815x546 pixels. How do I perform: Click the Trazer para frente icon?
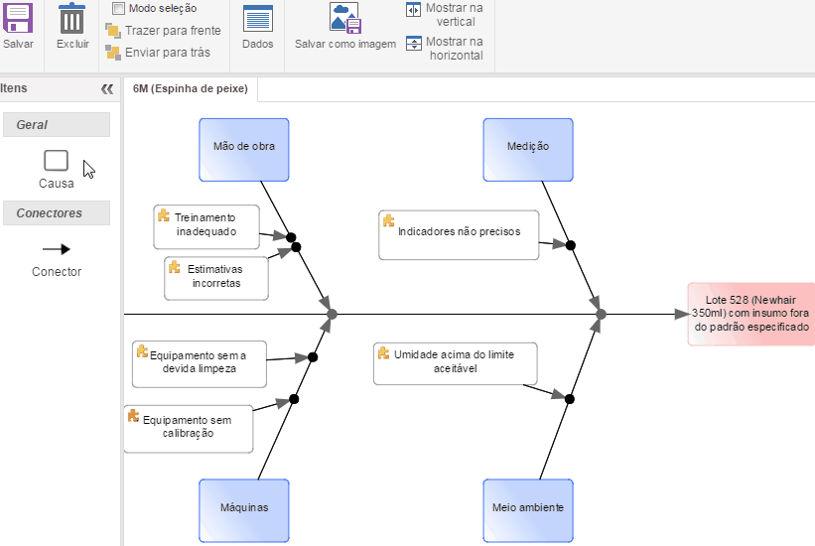coord(113,31)
